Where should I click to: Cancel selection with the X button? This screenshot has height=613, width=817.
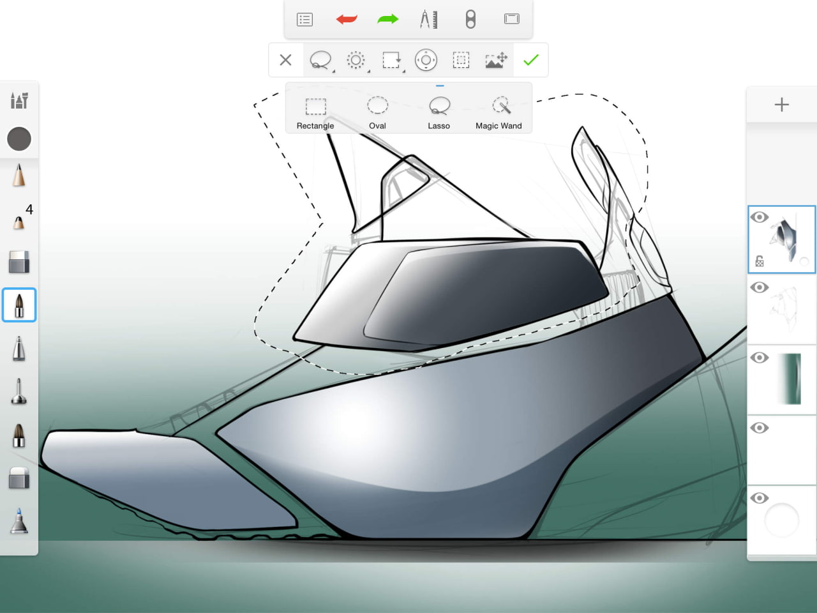tap(285, 59)
